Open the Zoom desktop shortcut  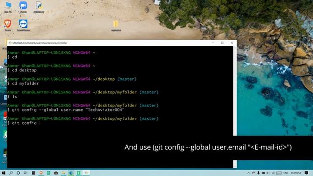pos(23,6)
